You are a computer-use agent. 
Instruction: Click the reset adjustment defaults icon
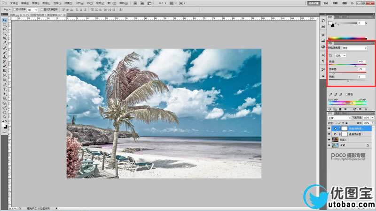click(x=360, y=109)
